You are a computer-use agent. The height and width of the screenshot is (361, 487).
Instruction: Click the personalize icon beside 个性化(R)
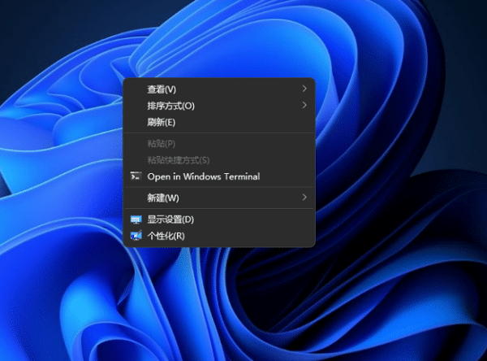pos(136,236)
